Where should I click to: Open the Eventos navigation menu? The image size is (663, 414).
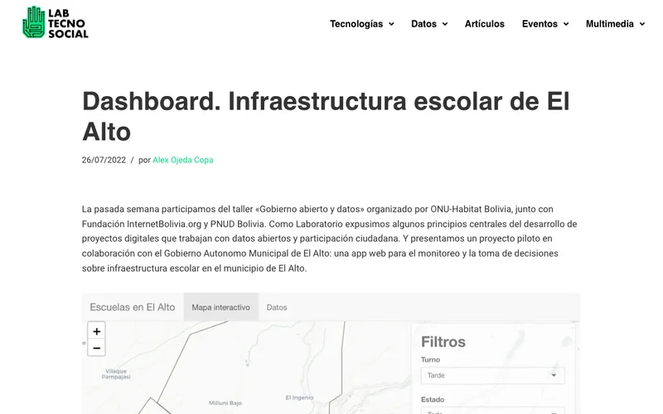[540, 24]
